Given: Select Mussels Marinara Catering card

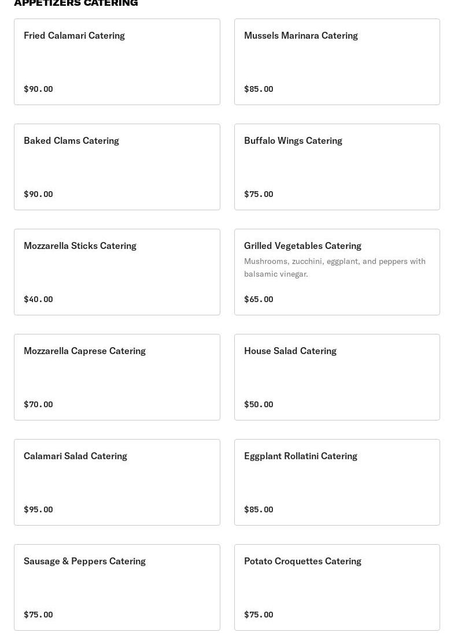Looking at the screenshot, I should [337, 62].
